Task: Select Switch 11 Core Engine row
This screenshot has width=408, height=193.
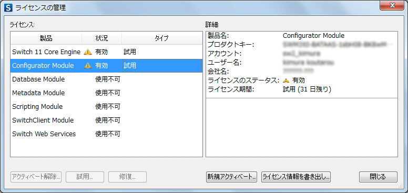Action: pos(106,52)
